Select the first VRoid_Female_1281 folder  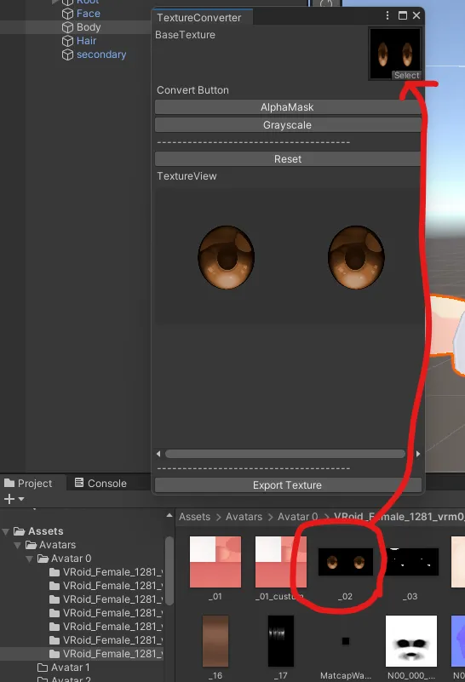click(x=112, y=572)
